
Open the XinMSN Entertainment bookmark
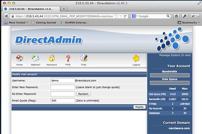(x=74, y=23)
